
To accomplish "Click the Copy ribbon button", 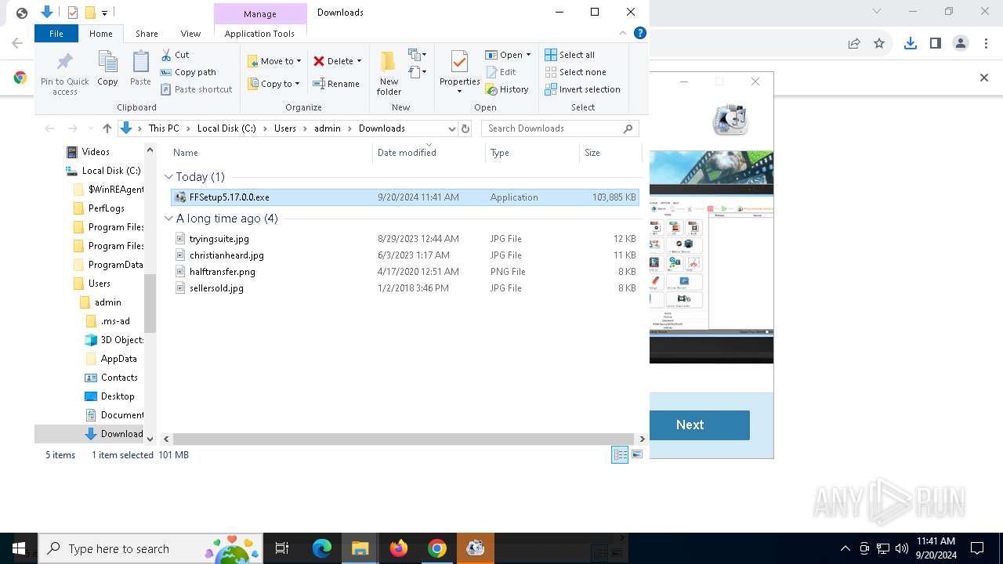I will tap(107, 69).
